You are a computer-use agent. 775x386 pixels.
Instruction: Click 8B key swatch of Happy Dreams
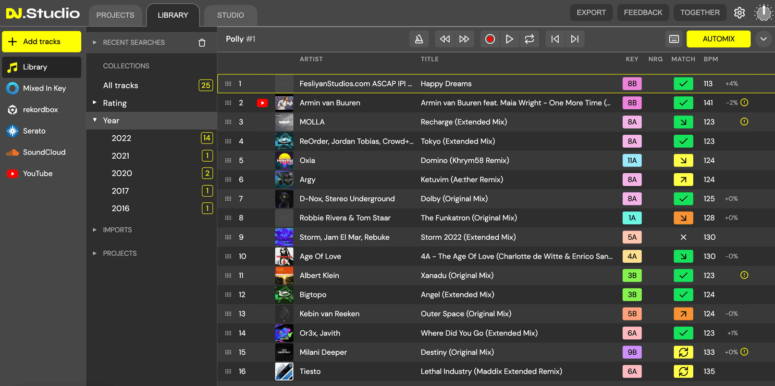point(632,84)
